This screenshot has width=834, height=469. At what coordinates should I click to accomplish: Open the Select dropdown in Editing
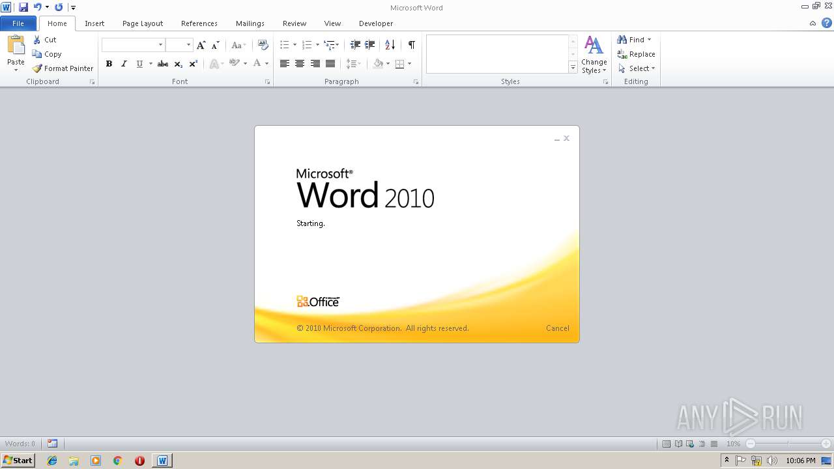coord(637,68)
